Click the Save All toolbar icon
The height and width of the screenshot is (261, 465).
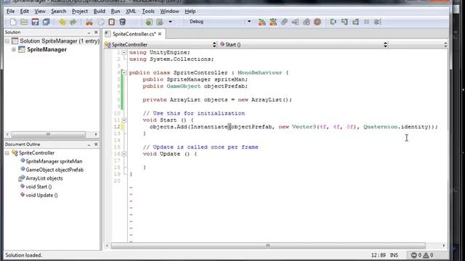(x=46, y=22)
